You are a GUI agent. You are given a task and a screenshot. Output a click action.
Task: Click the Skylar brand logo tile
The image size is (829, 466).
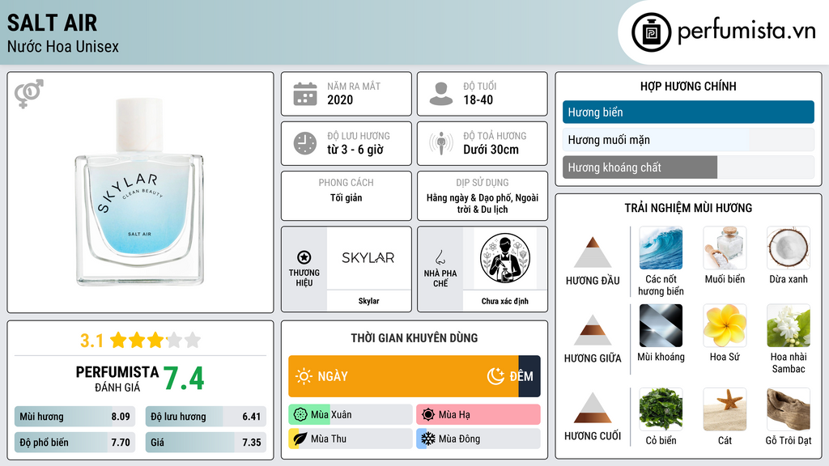point(368,258)
